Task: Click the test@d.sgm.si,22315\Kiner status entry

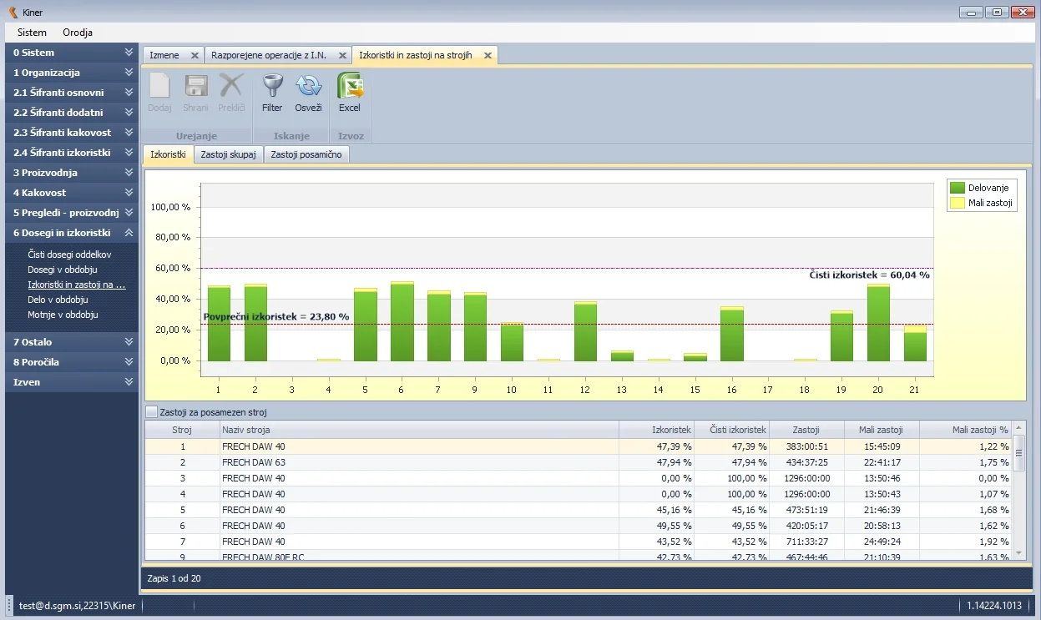Action: pyautogui.click(x=77, y=606)
